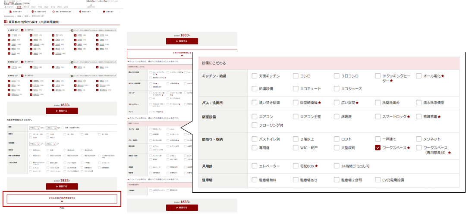Uncheck the ワークスペース checkbox

click(x=378, y=147)
